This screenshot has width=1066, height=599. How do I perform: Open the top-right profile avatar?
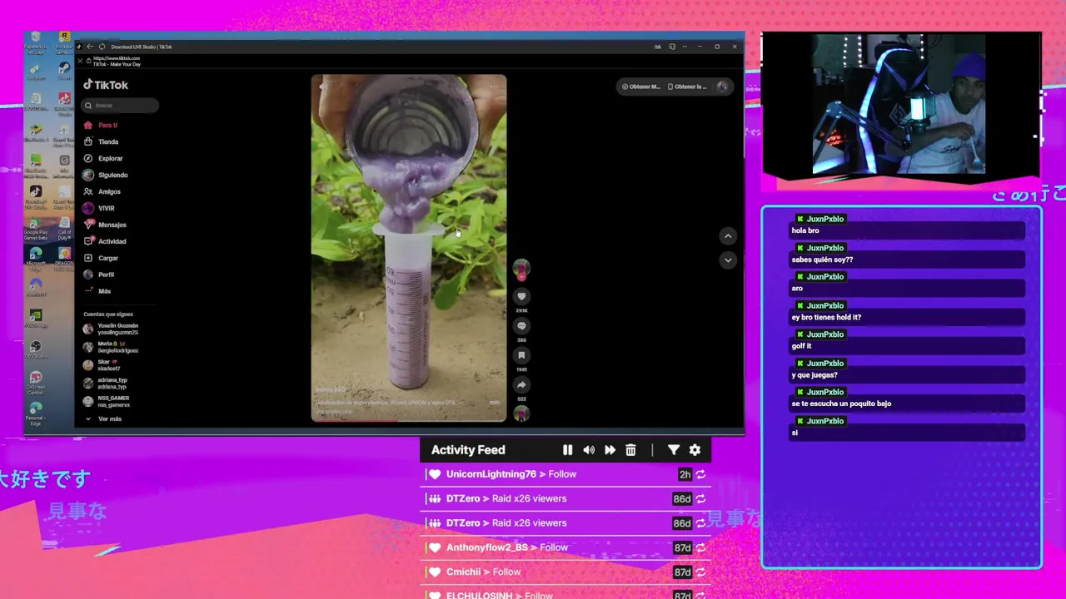[723, 87]
